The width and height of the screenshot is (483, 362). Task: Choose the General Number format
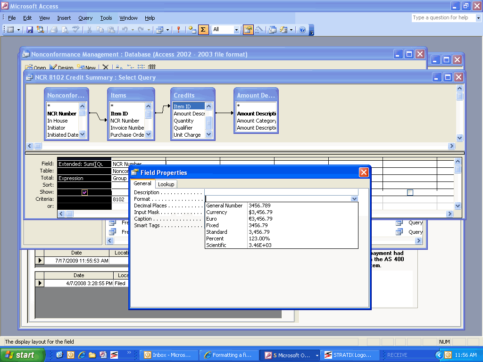[281, 206]
